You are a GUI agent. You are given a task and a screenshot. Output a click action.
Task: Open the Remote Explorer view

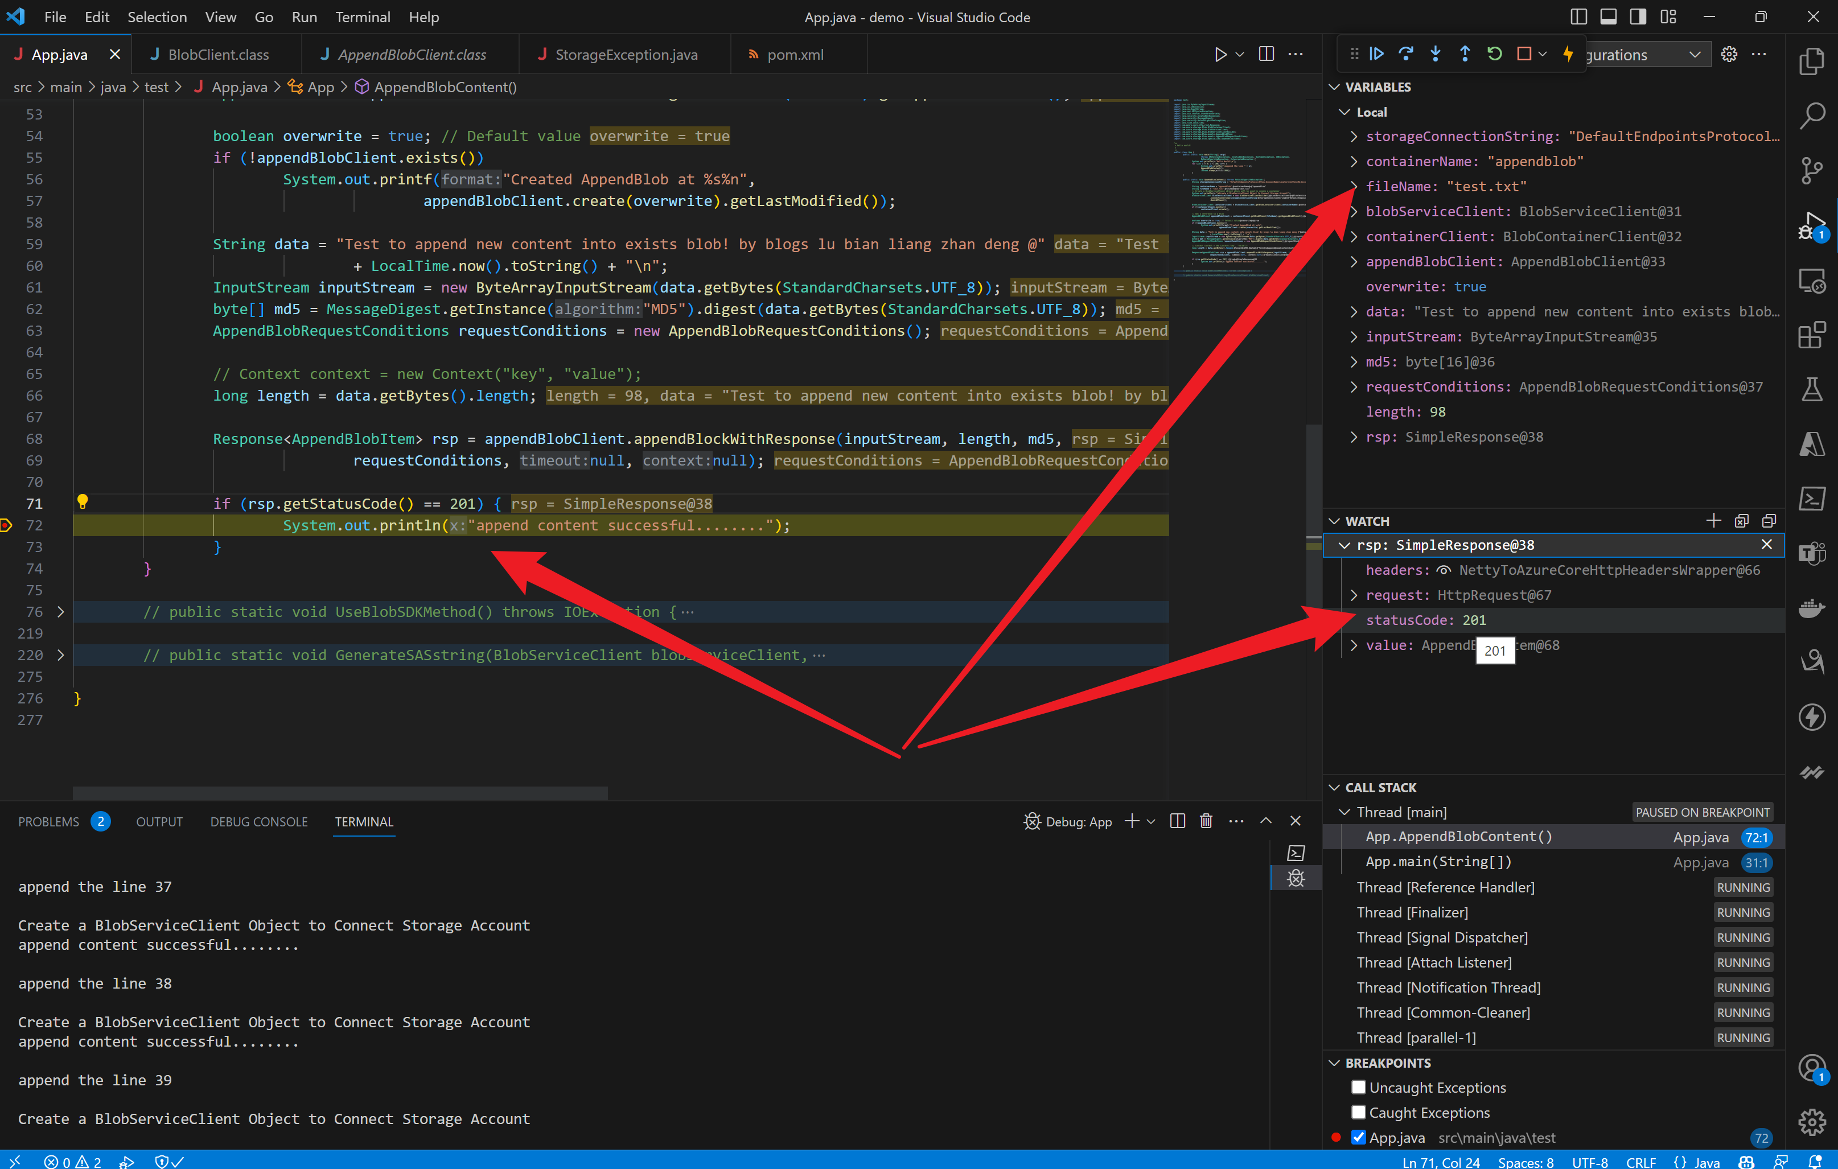[1812, 281]
